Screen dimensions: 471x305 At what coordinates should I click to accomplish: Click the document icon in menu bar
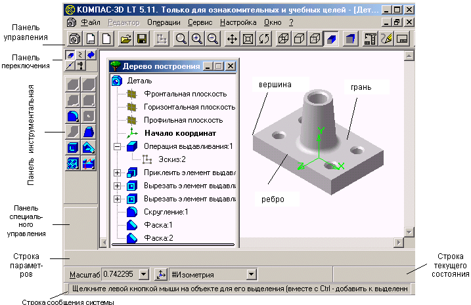71,22
